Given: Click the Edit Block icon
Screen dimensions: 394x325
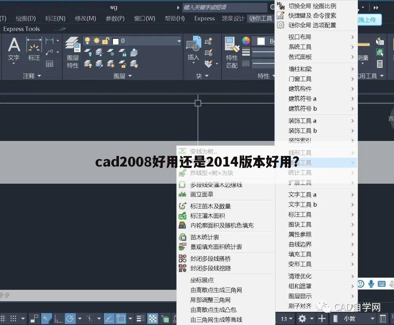Looking at the screenshot, I should click(209, 52).
